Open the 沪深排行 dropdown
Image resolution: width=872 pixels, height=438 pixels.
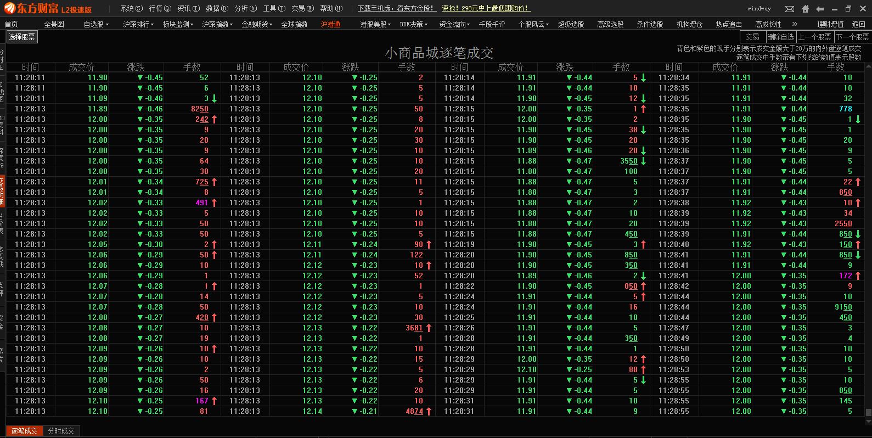tap(138, 24)
